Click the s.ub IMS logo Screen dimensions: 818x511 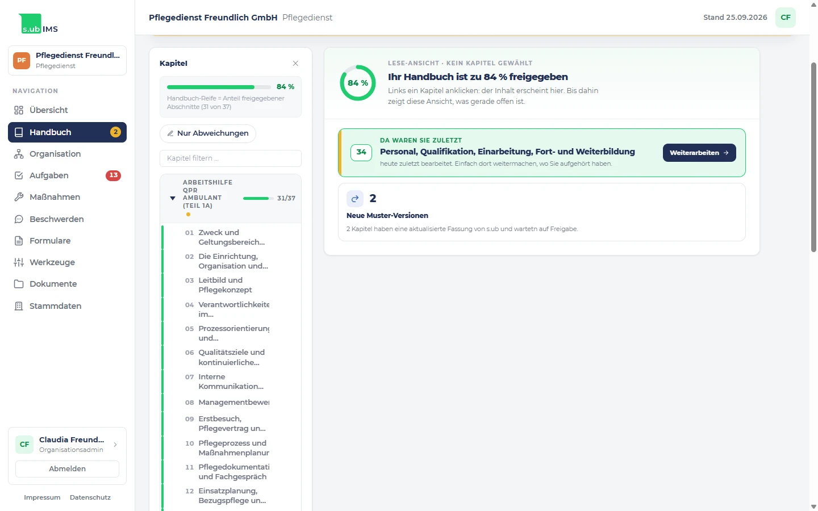39,24
